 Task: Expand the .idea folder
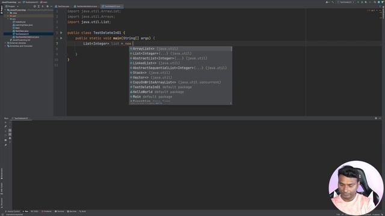[8, 13]
